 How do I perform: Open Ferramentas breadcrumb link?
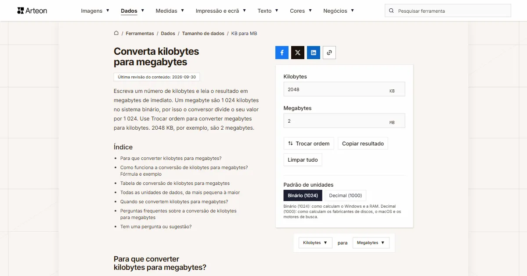(x=140, y=33)
